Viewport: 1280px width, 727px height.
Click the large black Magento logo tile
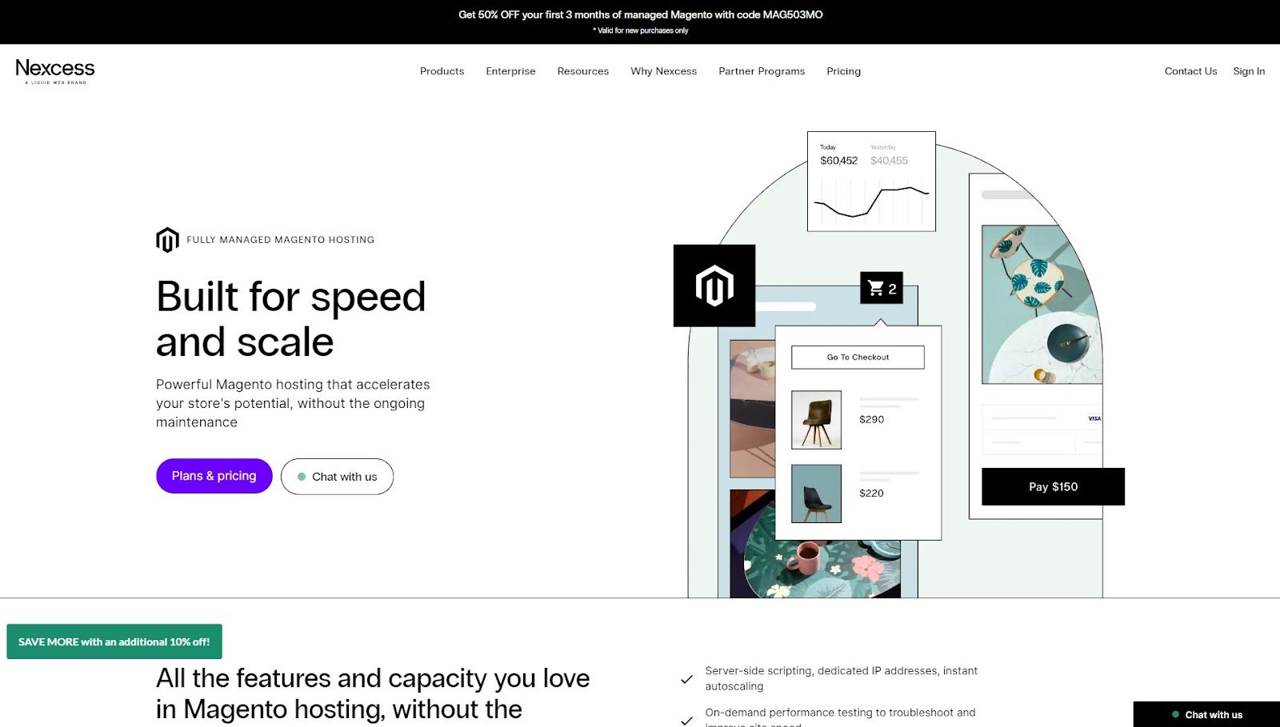[714, 286]
